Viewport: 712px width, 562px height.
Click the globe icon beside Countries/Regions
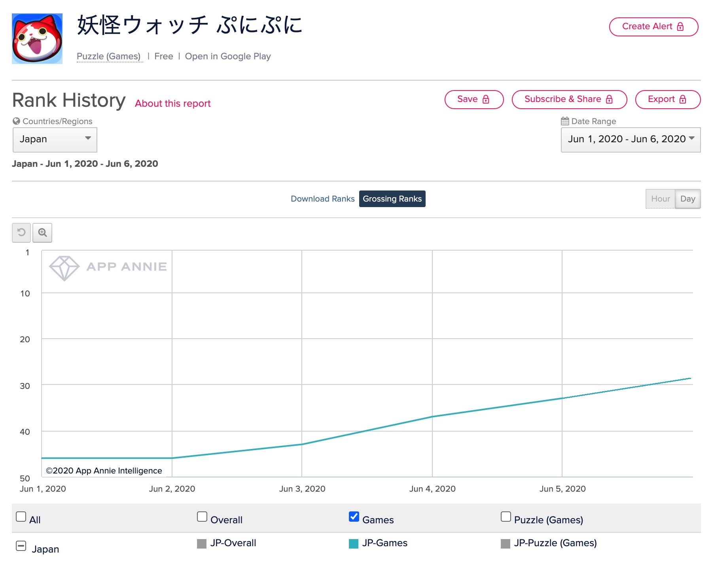pyautogui.click(x=16, y=121)
